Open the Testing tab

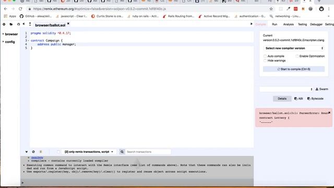(x=302, y=25)
